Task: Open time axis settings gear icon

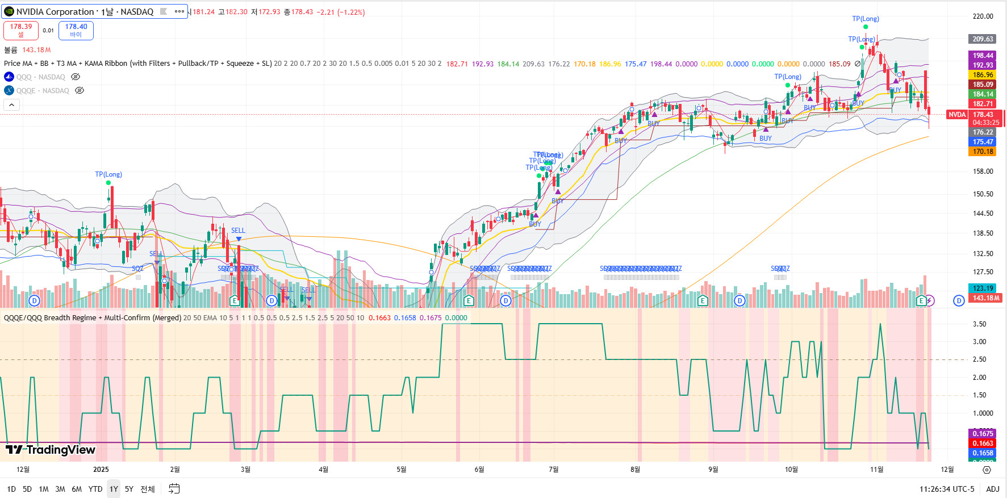Action: pos(987,470)
